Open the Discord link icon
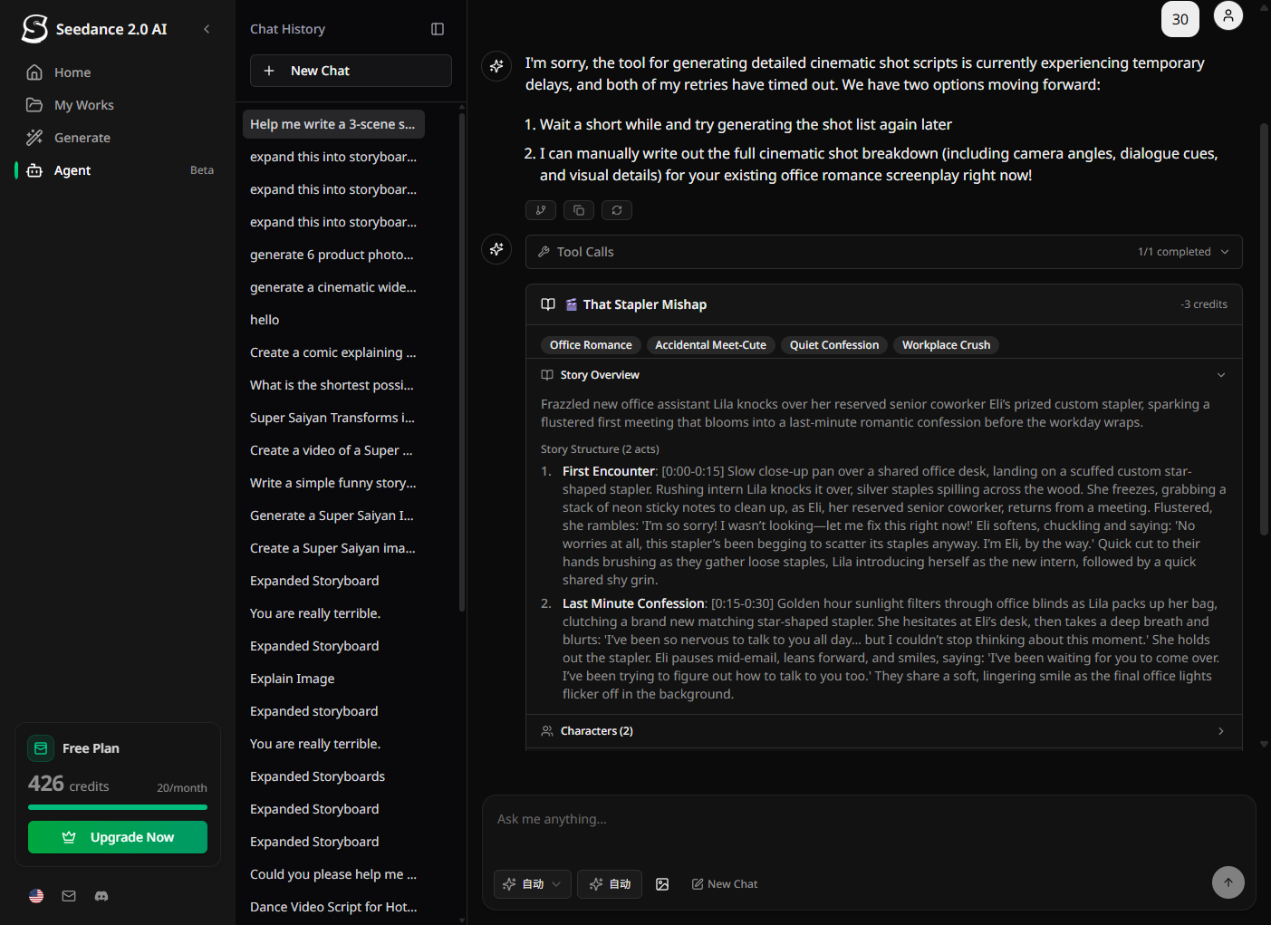Screen dimensions: 1271x925 [101, 896]
